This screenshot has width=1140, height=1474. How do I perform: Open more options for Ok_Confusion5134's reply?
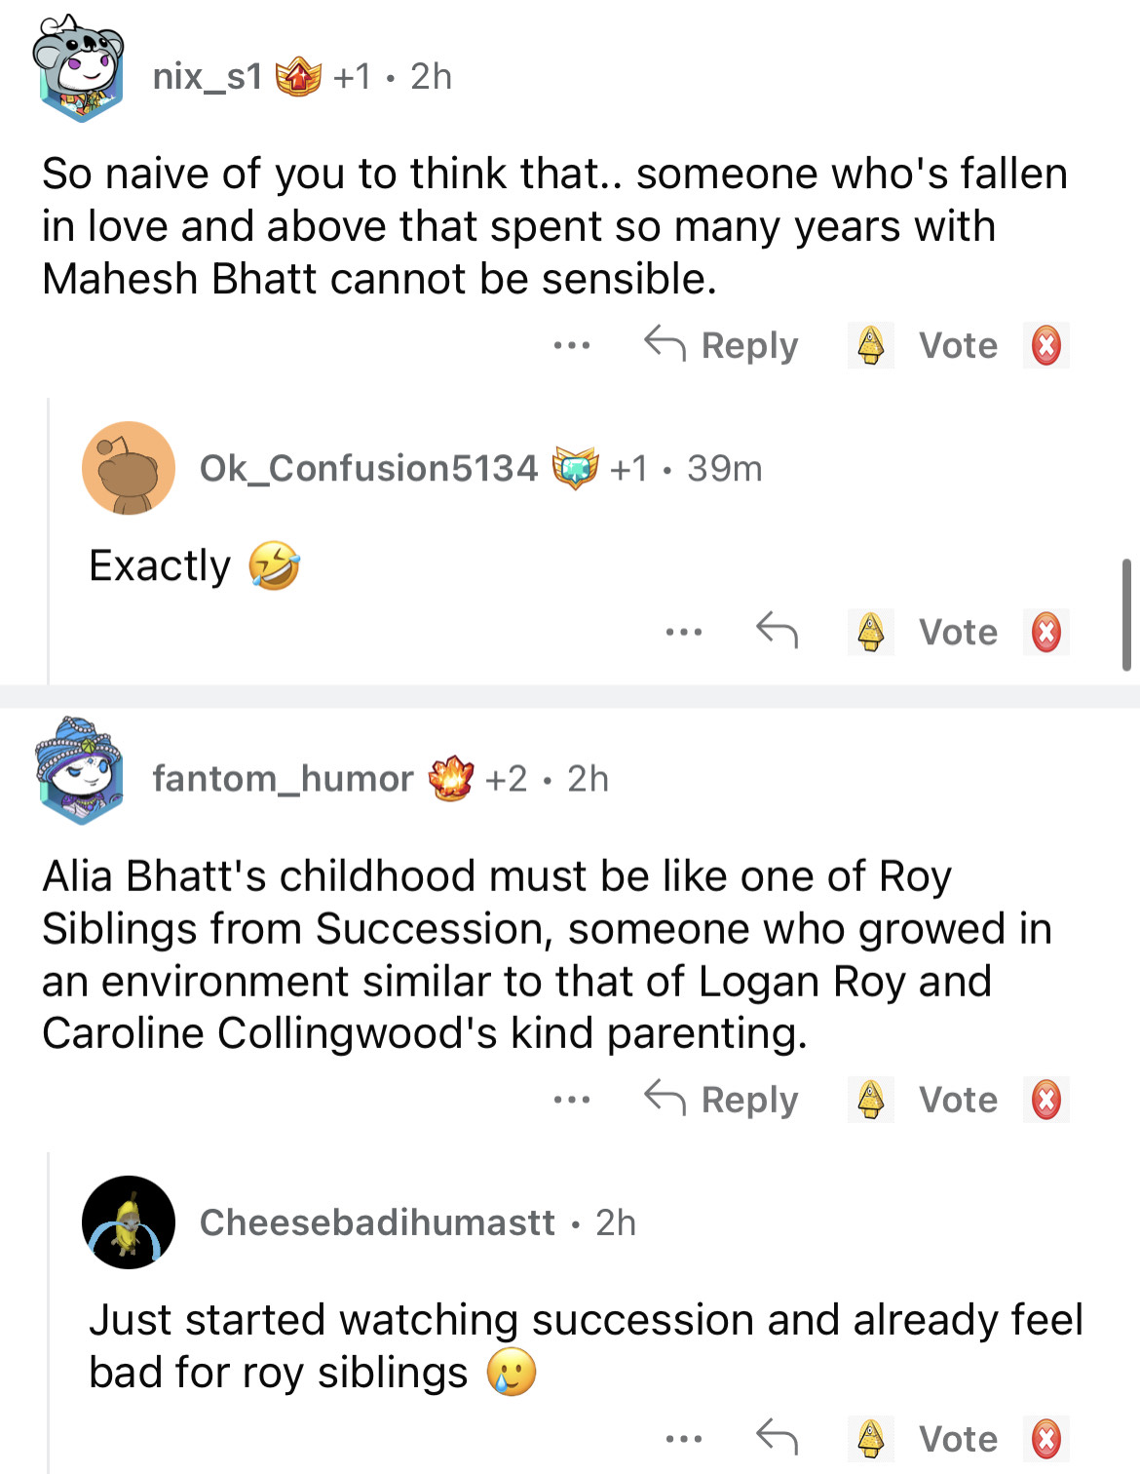[x=683, y=632]
